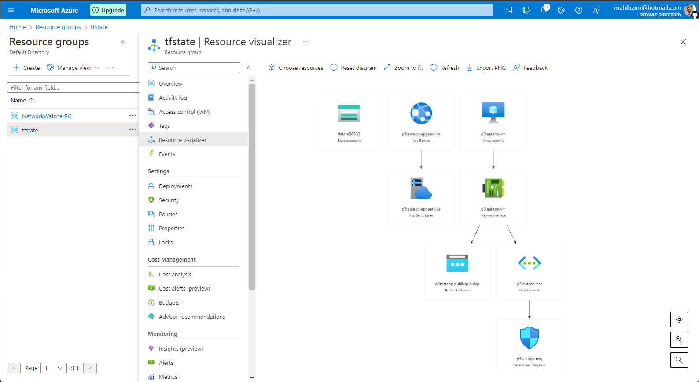Open Directories and subscriptions filter icon
This screenshot has height=382, width=699.
point(526,10)
